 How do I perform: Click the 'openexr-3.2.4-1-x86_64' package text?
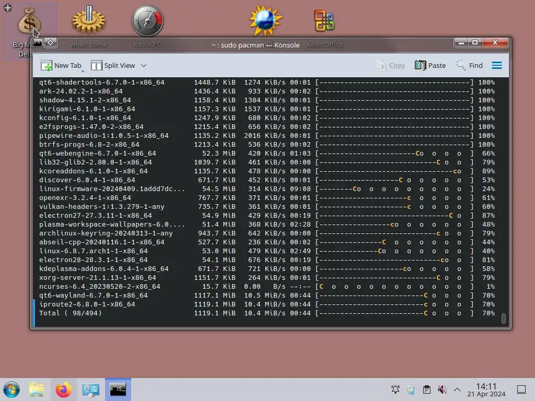[85, 197]
